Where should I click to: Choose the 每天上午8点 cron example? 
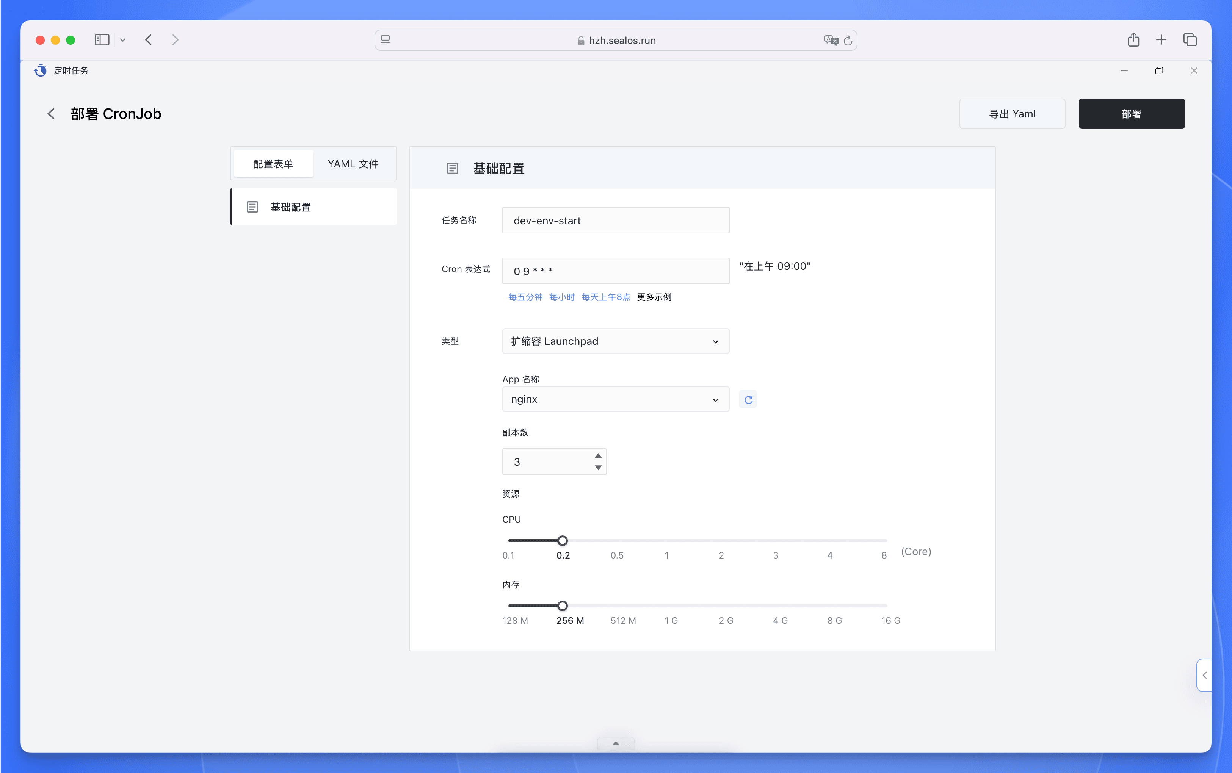(x=605, y=297)
